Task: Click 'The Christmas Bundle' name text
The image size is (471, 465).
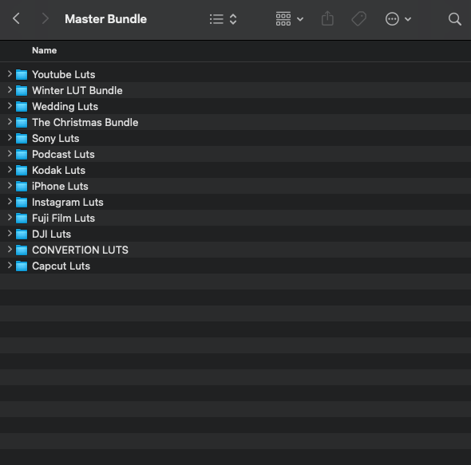Action: (x=85, y=123)
